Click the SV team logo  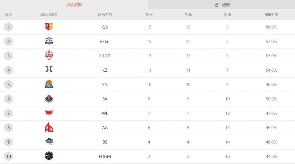(49, 99)
